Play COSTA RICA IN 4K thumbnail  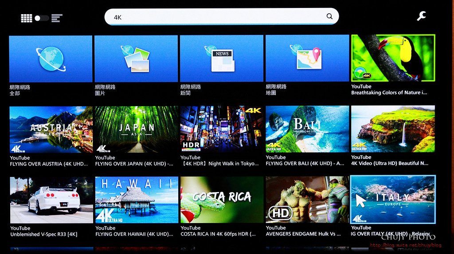coord(222,200)
